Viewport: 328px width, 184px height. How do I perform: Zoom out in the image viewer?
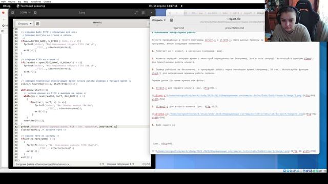[12, 12]
